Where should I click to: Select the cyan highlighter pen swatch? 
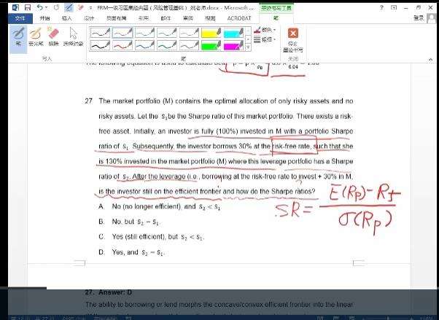pos(232,32)
